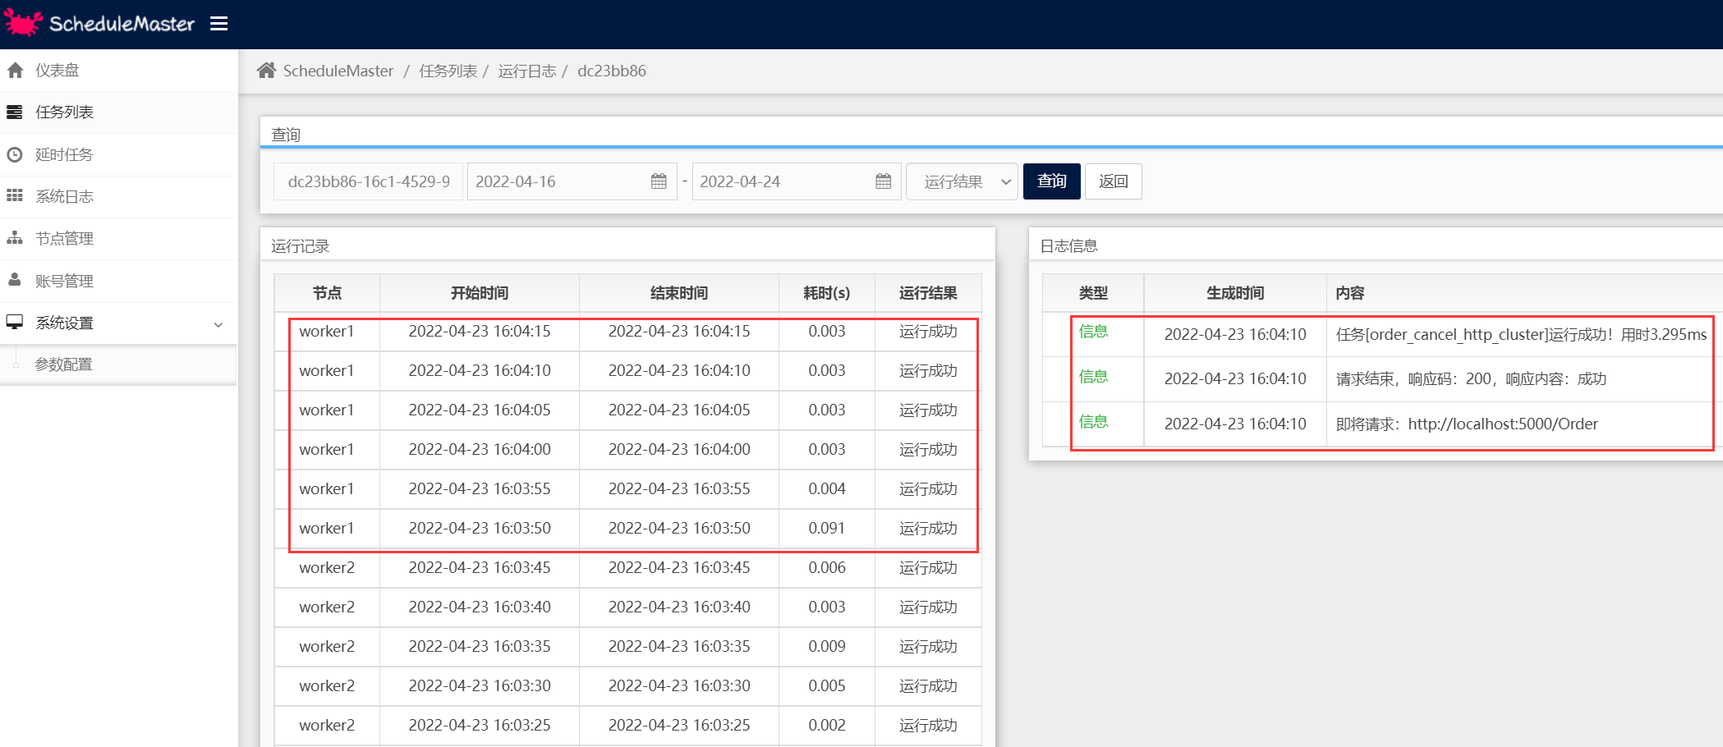
Task: Open 仪表盘 in the sidebar
Action: 118,71
